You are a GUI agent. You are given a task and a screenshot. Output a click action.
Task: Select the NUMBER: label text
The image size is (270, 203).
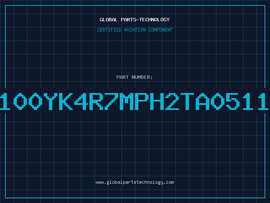click(x=142, y=77)
